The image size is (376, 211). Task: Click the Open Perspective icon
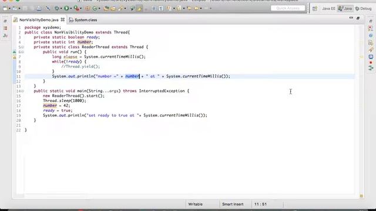315,9
